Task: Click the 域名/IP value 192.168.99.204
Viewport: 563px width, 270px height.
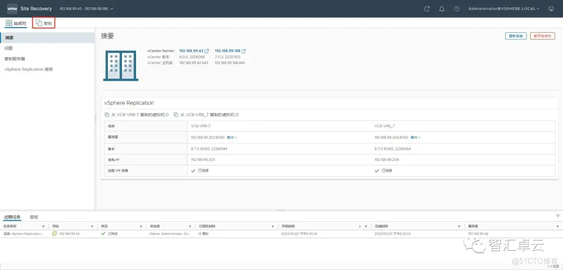Action: (386, 160)
